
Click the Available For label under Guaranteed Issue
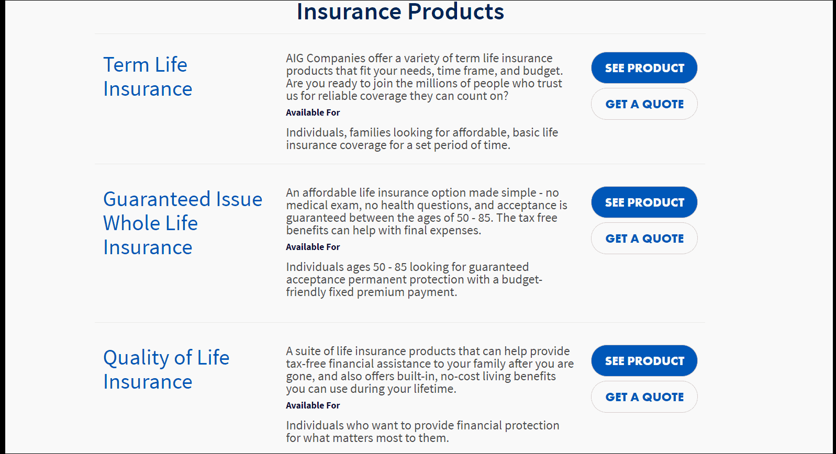pos(313,247)
